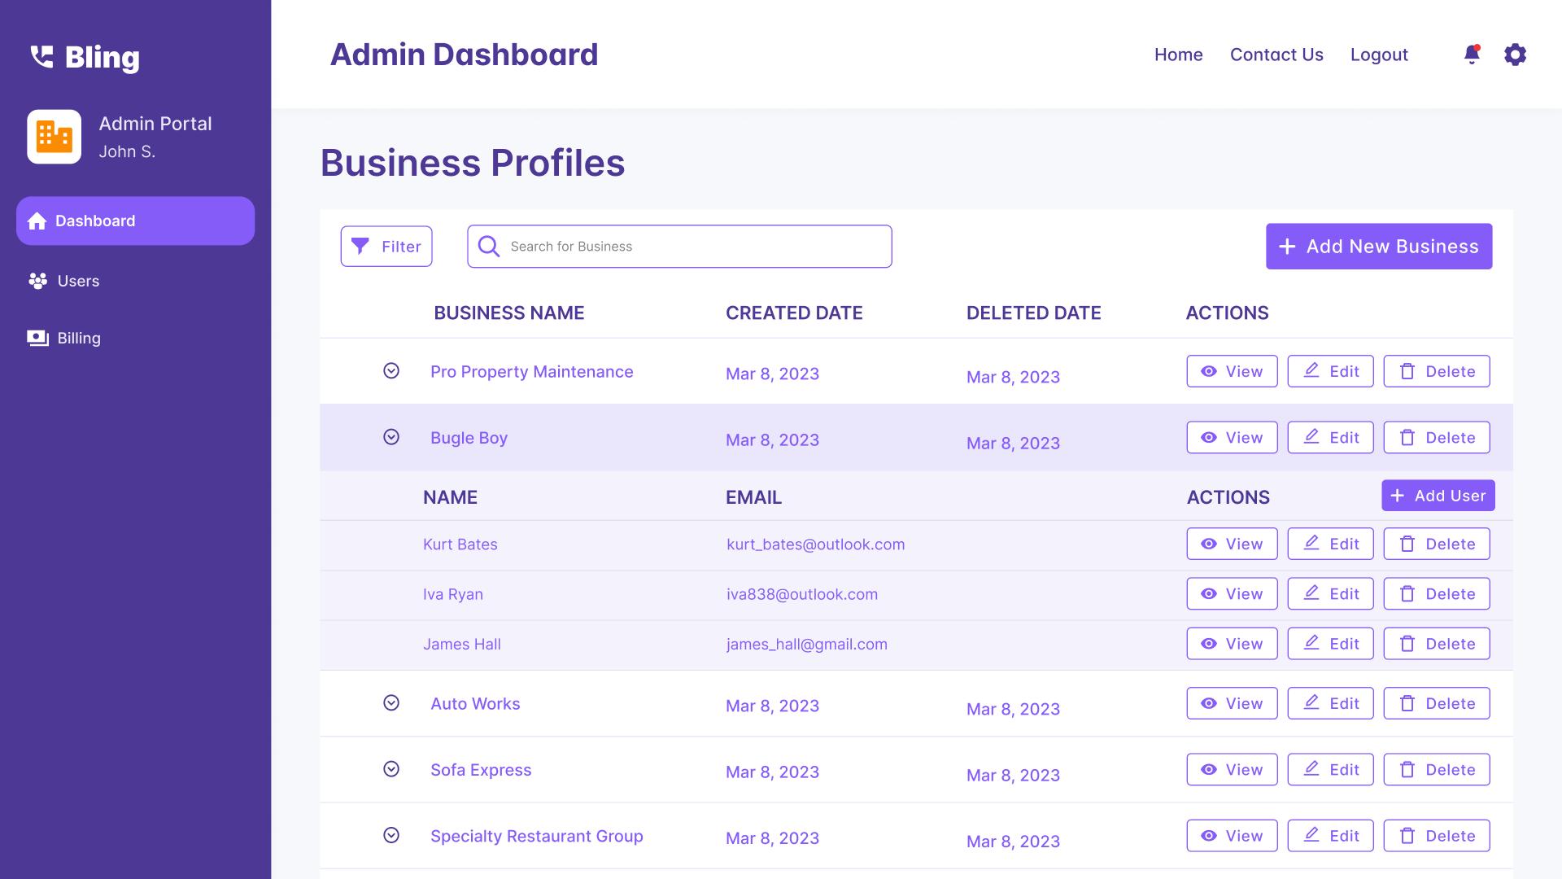The height and width of the screenshot is (879, 1562).
Task: Click the orange Admin Portal building avatar
Action: 55,137
